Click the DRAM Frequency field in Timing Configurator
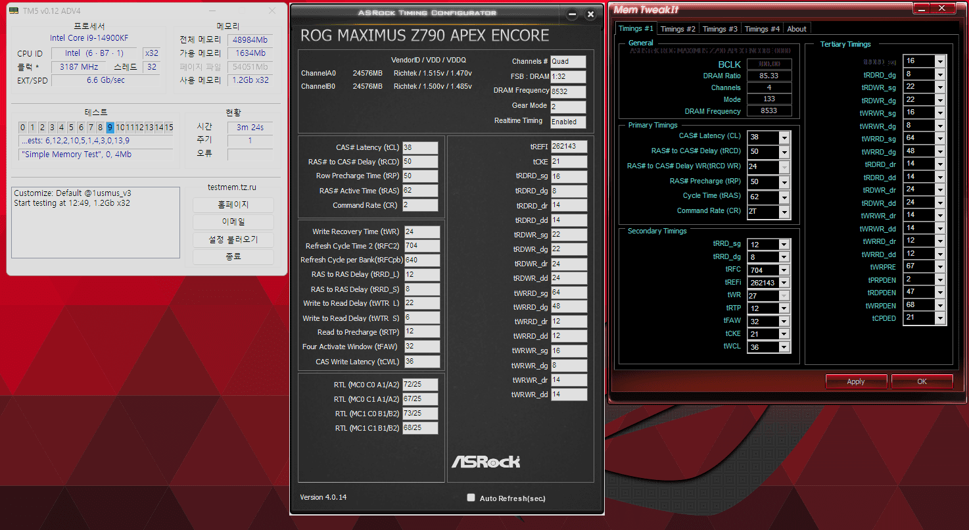This screenshot has width=969, height=530. click(x=568, y=91)
